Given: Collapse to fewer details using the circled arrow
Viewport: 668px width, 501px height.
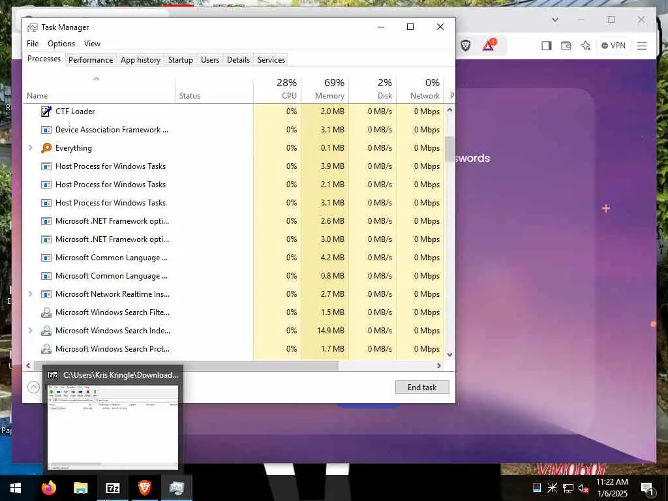Looking at the screenshot, I should [34, 387].
